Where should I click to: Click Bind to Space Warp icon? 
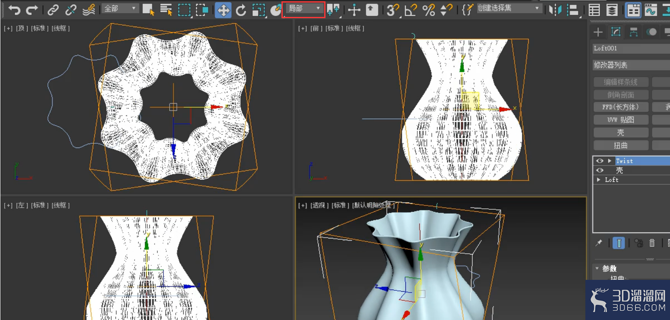[x=88, y=10]
